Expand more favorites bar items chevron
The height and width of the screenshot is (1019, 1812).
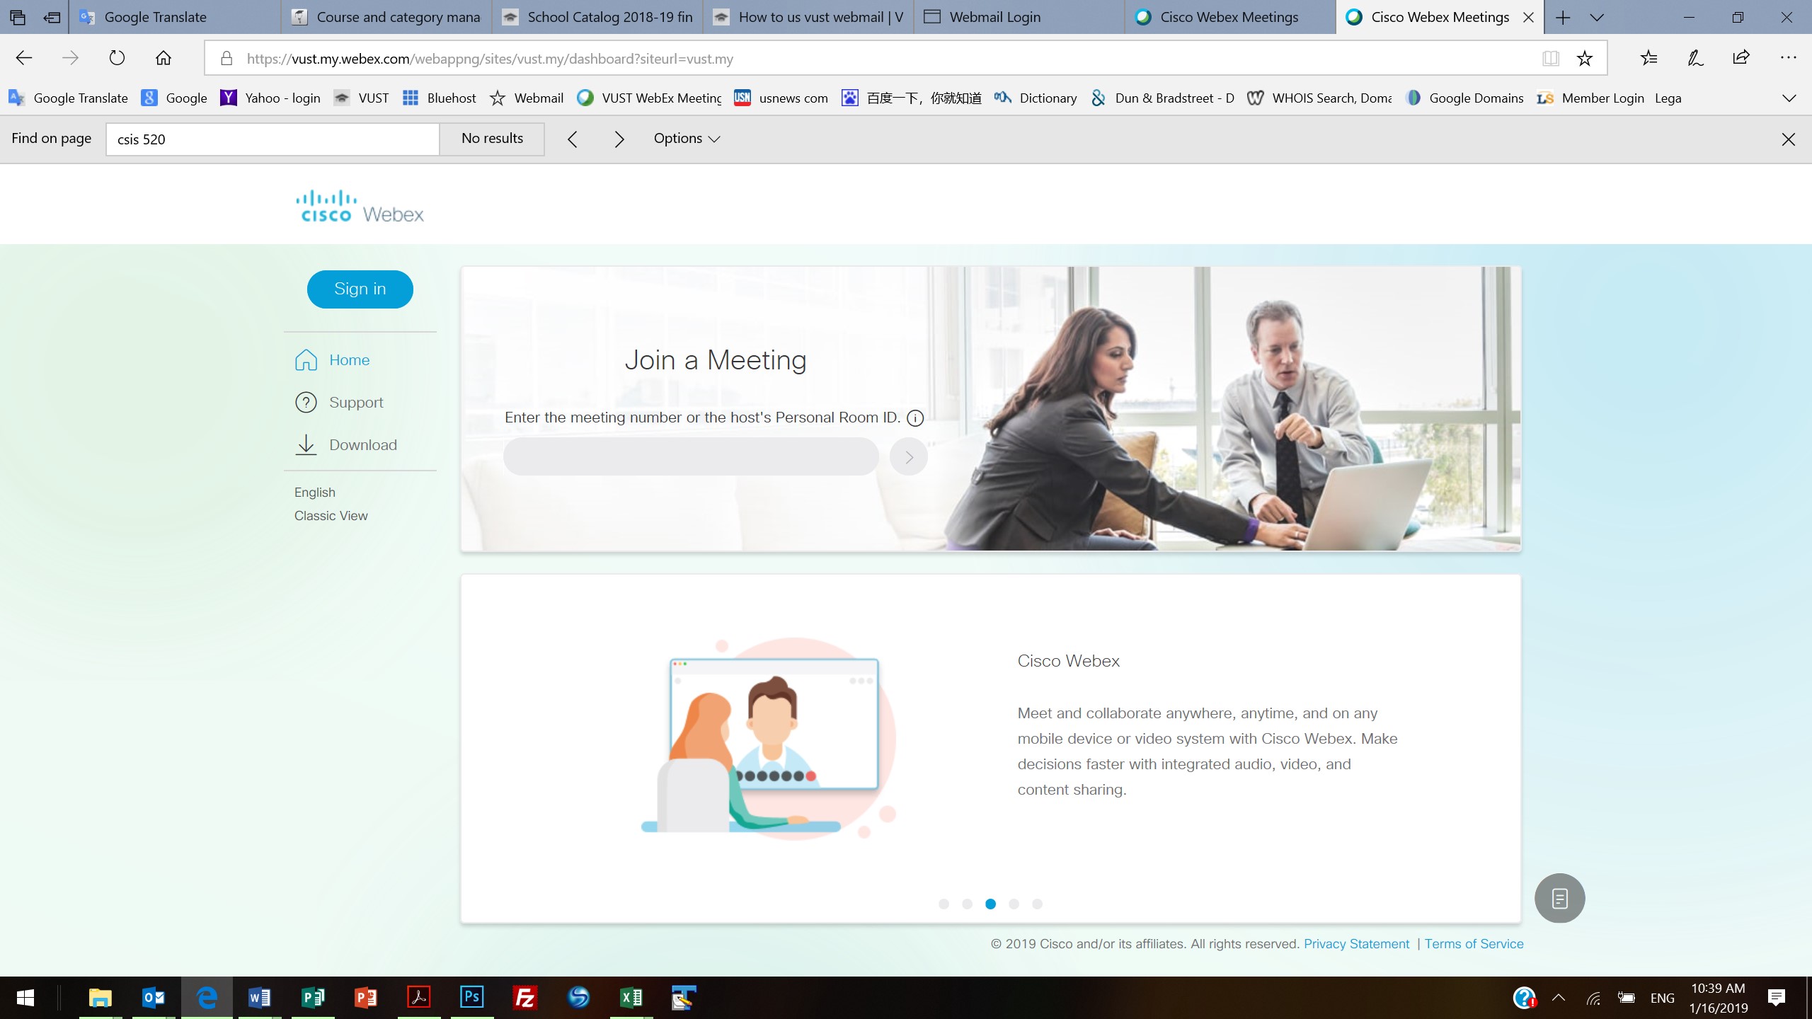point(1789,98)
